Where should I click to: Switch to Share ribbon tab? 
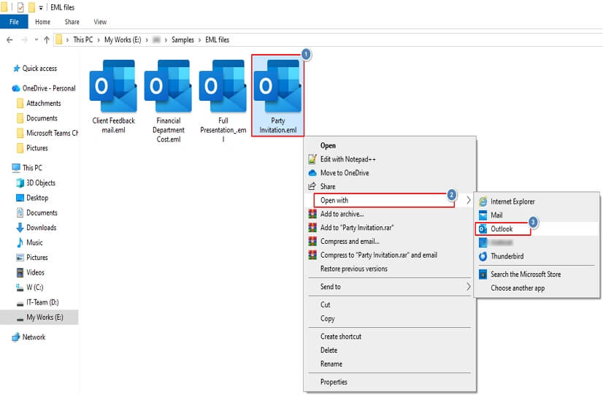click(x=72, y=22)
